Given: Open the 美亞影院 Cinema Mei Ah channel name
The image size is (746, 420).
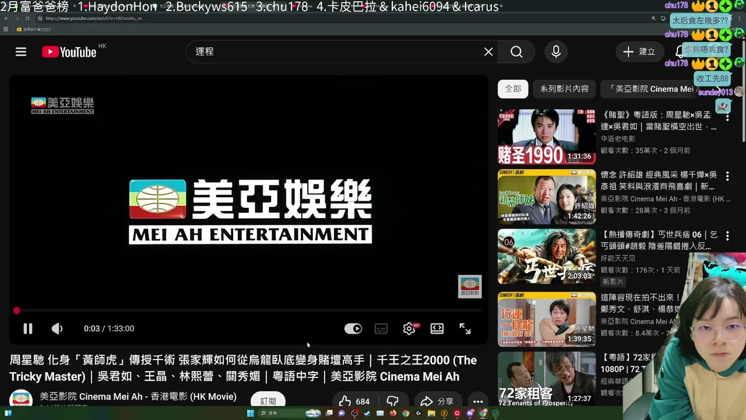Looking at the screenshot, I should coord(138,397).
